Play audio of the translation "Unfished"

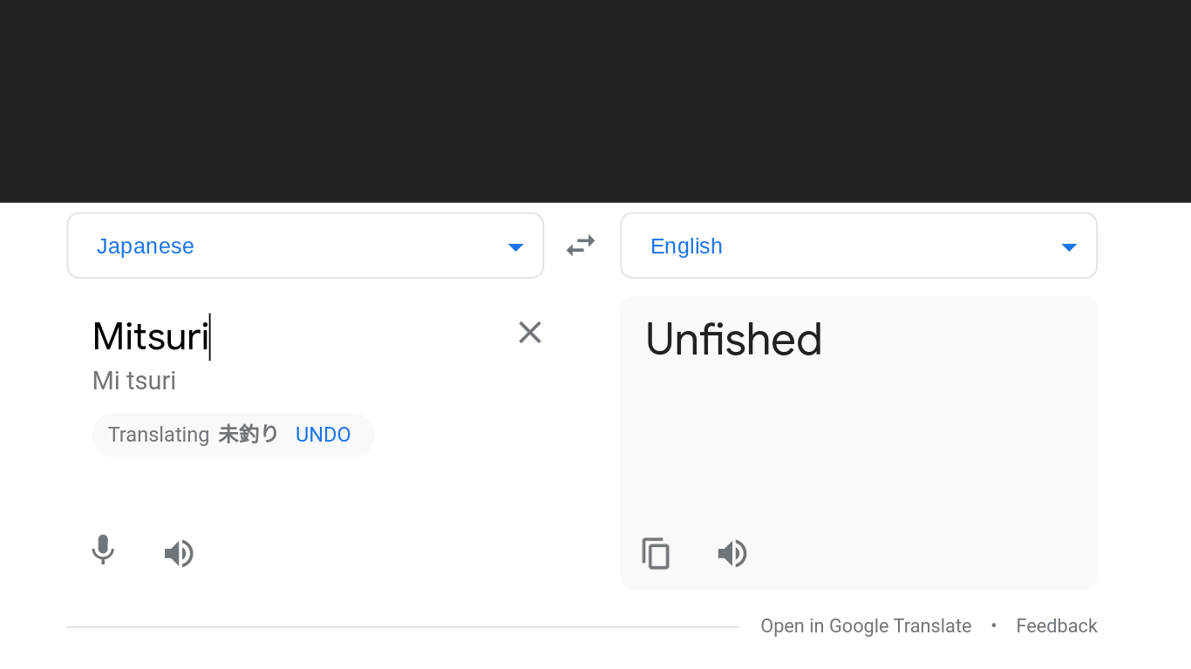[x=732, y=554]
